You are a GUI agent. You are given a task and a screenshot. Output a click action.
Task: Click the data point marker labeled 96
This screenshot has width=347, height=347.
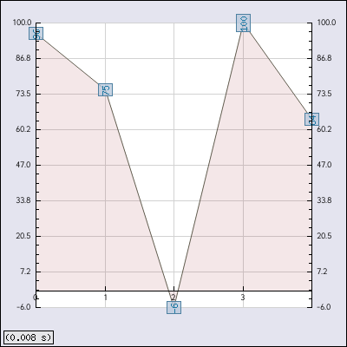(x=36, y=33)
